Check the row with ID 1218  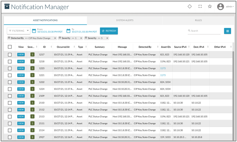tap(10, 61)
